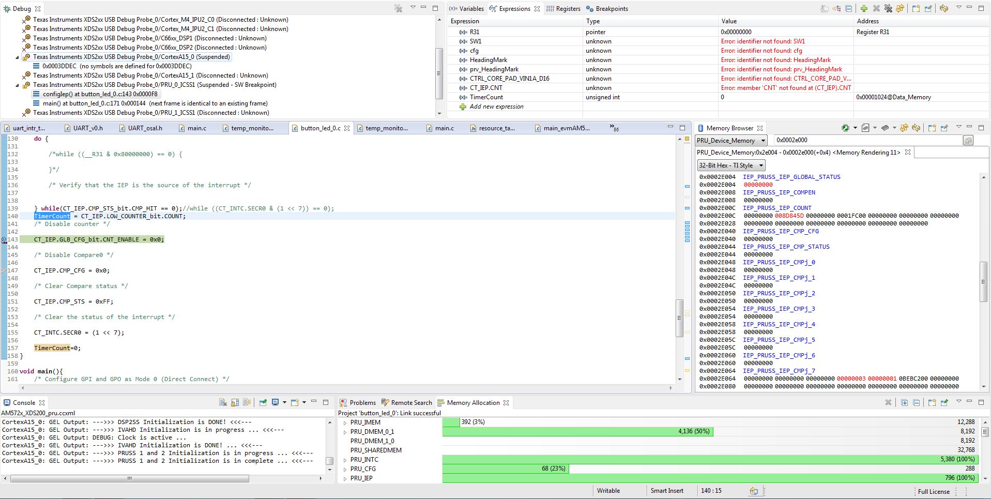Viewport: 991px width, 499px height.
Task: Click the Memory Browser chip icon
Action: pyautogui.click(x=845, y=128)
